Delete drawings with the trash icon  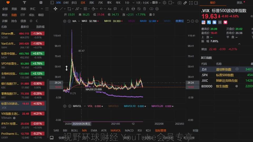point(144,9)
